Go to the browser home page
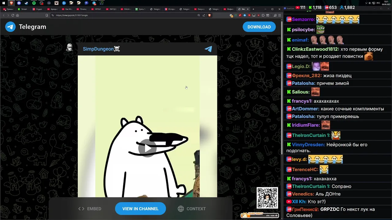This screenshot has height=220, width=392. (x=17, y=15)
